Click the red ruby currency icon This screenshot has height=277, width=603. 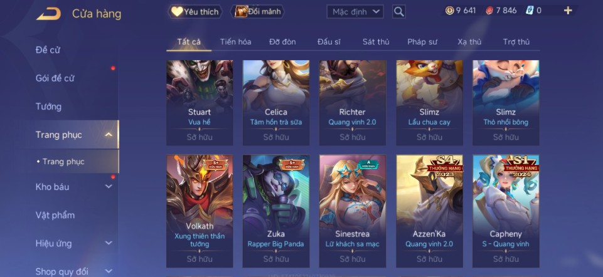[489, 11]
